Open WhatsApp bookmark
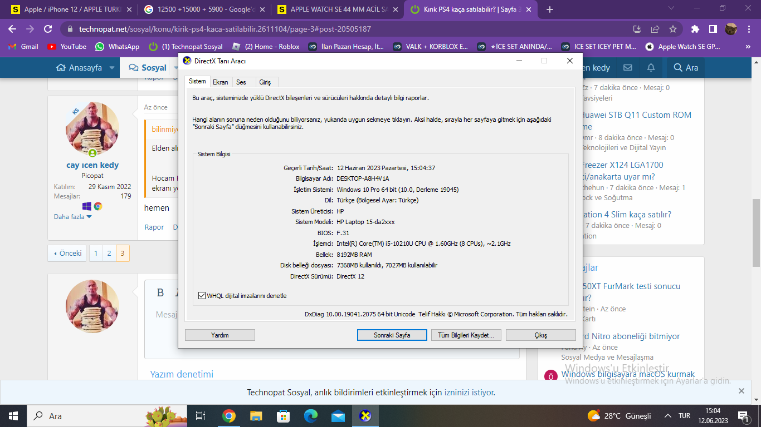Viewport: 761px width, 427px height. 117,47
